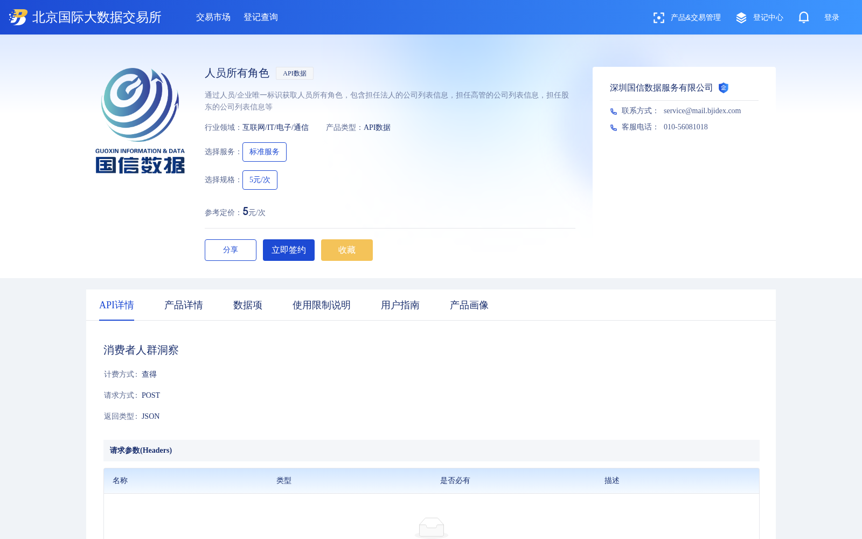Click the 是否必有 column header
The height and width of the screenshot is (539, 862).
coord(455,481)
